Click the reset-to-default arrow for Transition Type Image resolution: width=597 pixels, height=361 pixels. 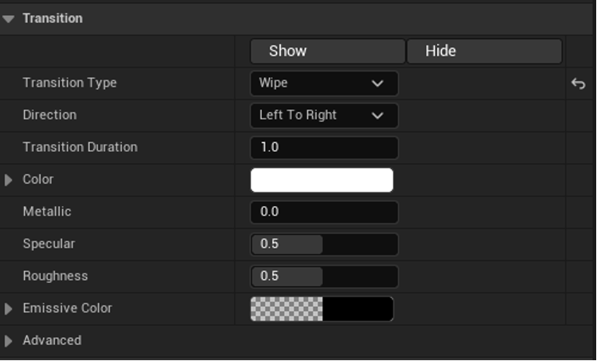point(578,83)
